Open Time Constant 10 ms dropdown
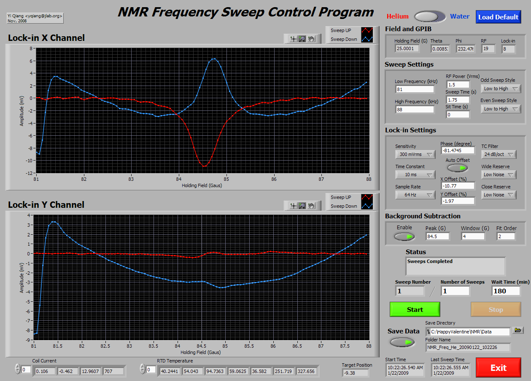This screenshot has width=531, height=381. pos(415,174)
